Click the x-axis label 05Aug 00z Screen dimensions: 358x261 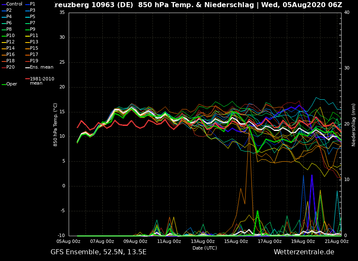[69, 241]
